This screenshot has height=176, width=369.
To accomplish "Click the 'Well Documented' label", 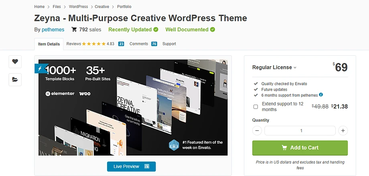I will (187, 30).
